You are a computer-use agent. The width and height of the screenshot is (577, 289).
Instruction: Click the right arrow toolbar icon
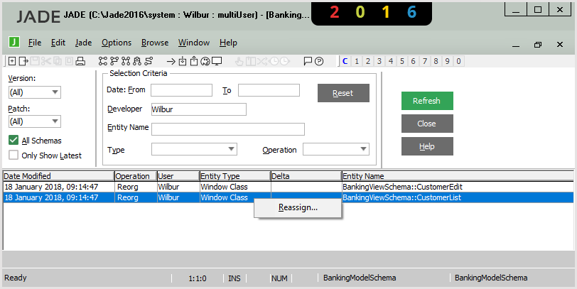(x=171, y=61)
